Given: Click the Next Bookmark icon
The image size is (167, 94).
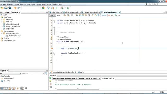Looking at the screenshot, I should (96, 15).
